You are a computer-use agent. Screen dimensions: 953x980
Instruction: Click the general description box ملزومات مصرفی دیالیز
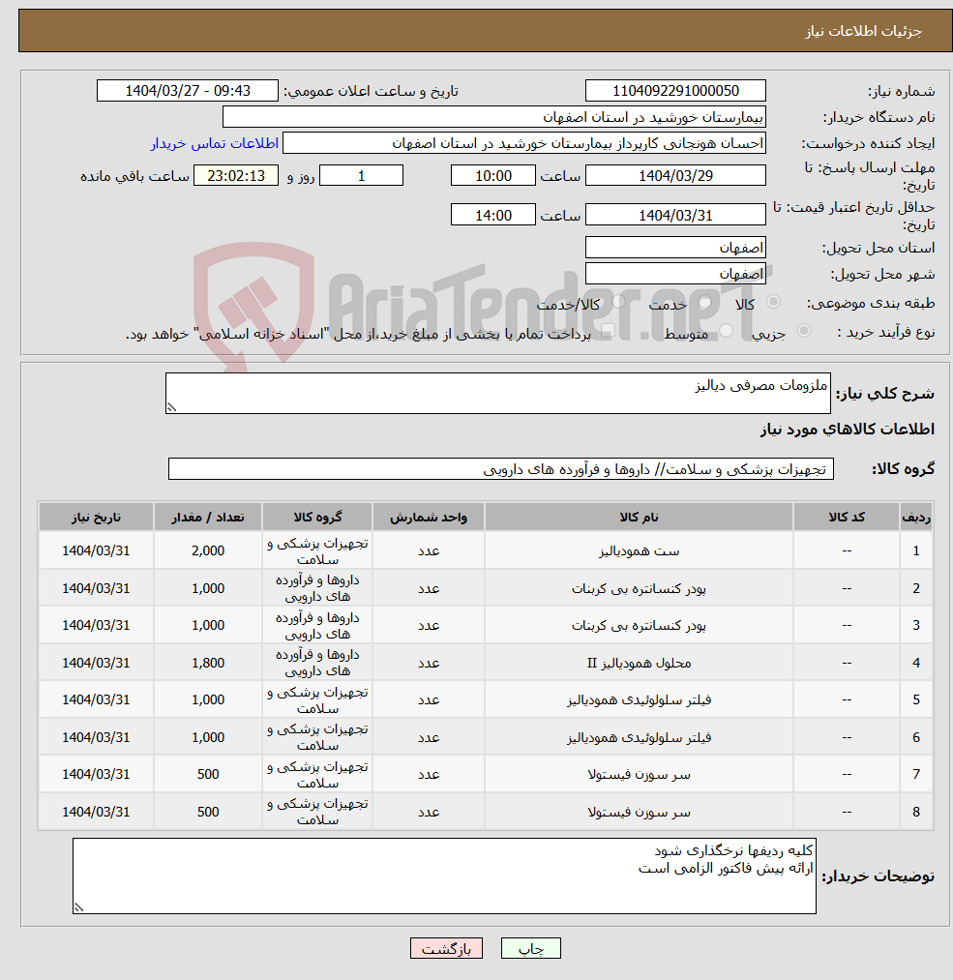click(498, 393)
